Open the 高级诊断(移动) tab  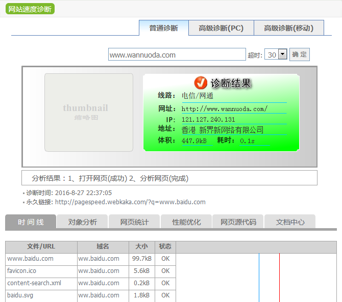(289, 28)
